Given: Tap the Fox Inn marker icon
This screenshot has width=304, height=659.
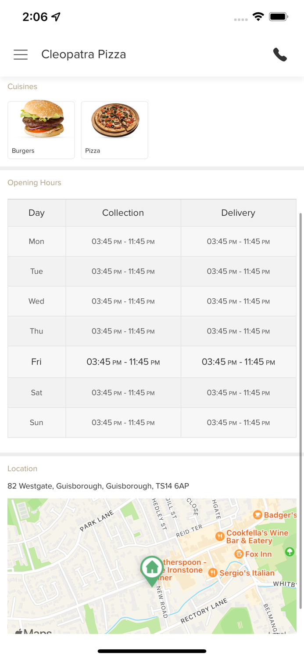Looking at the screenshot, I should point(239,554).
